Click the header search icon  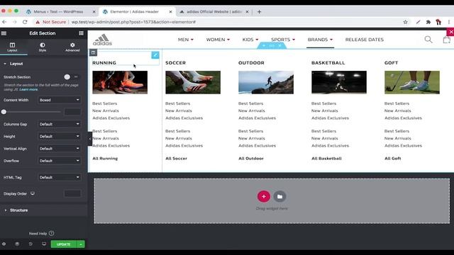[x=428, y=40]
